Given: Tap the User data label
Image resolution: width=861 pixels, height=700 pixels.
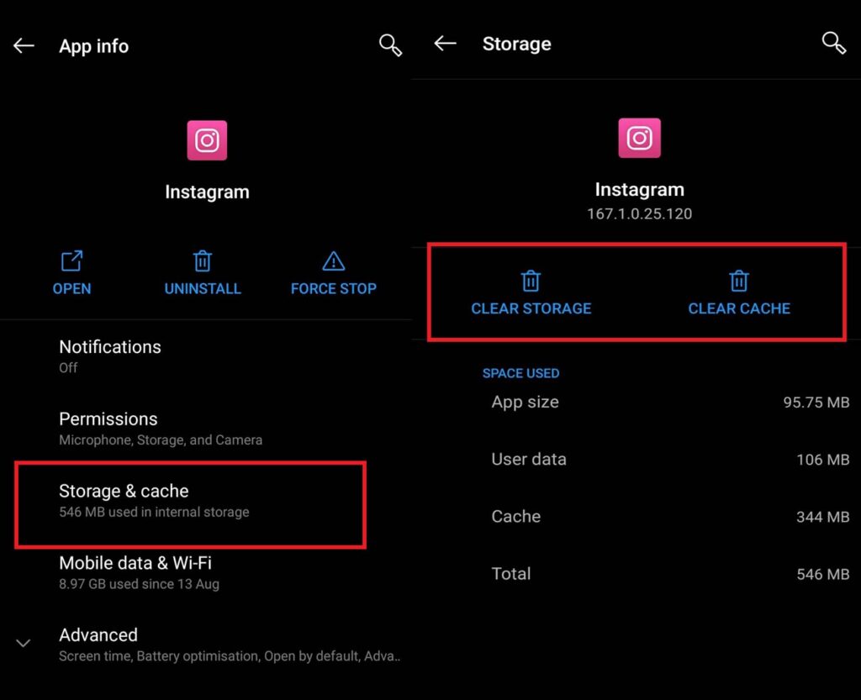Looking at the screenshot, I should (x=529, y=459).
